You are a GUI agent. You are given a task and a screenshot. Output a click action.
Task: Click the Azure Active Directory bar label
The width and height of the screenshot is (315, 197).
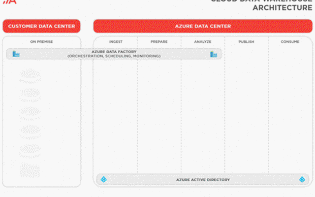(x=203, y=180)
